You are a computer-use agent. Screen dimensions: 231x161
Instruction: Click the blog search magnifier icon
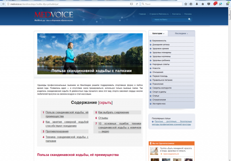189,19
